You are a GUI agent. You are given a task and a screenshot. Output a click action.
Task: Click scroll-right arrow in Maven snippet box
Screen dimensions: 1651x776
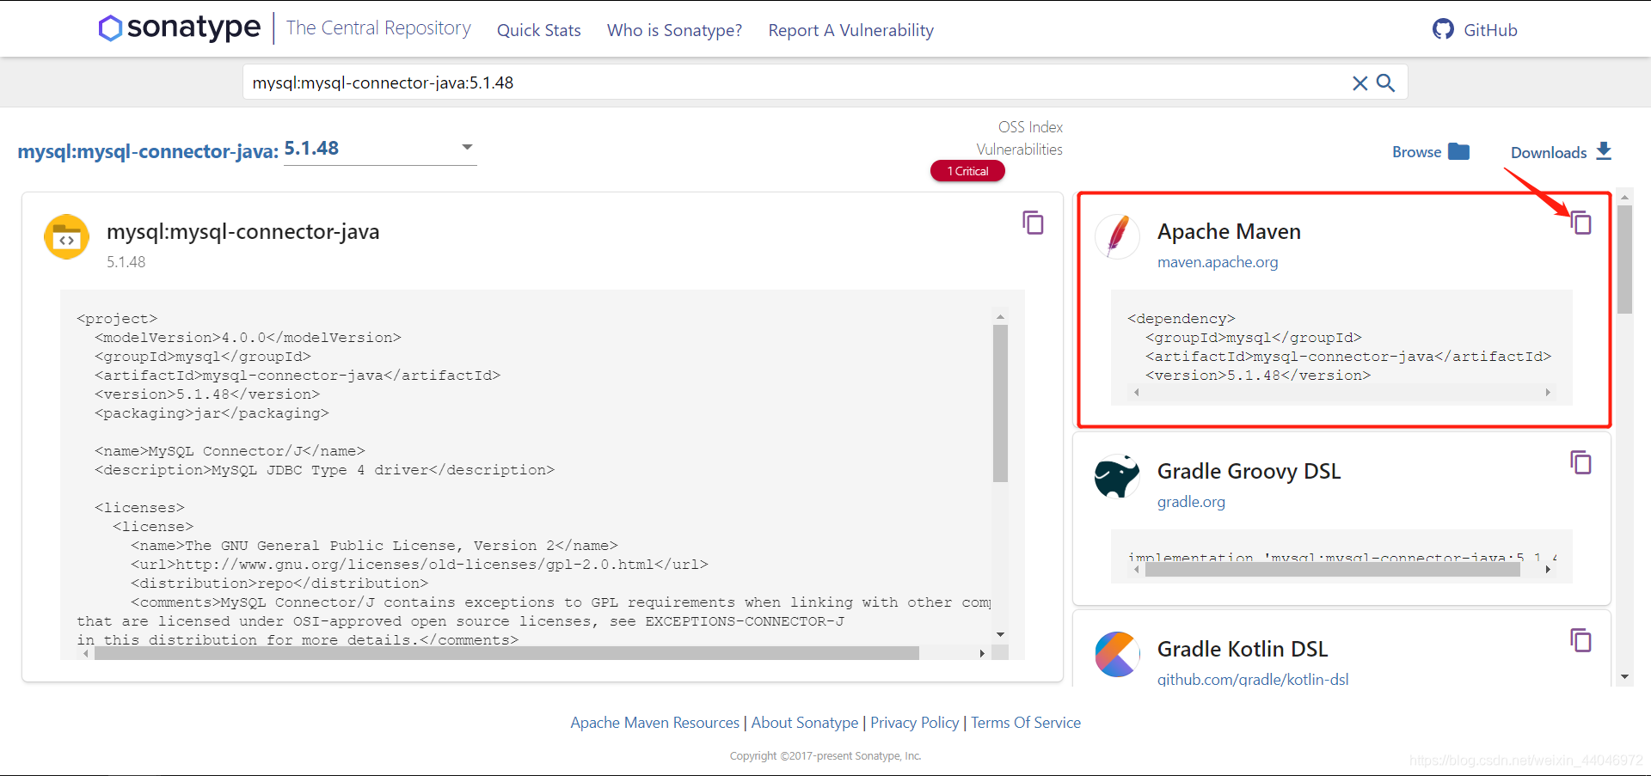[x=1548, y=393]
